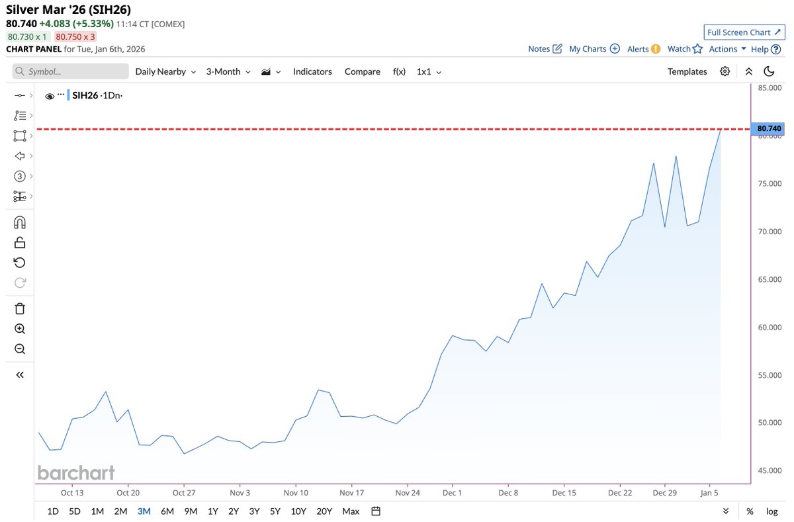Collapse the left drawing toolbar
Screen dimensions: 794x522
pos(19,374)
